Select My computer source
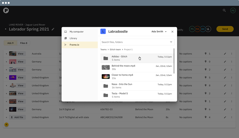Viewport: 239px width, 138px height. [x=80, y=32]
